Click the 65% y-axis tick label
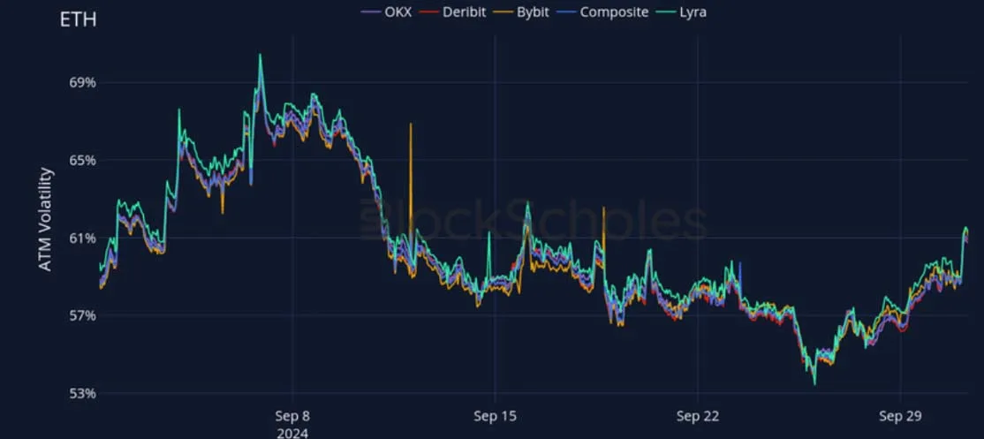 [82, 161]
